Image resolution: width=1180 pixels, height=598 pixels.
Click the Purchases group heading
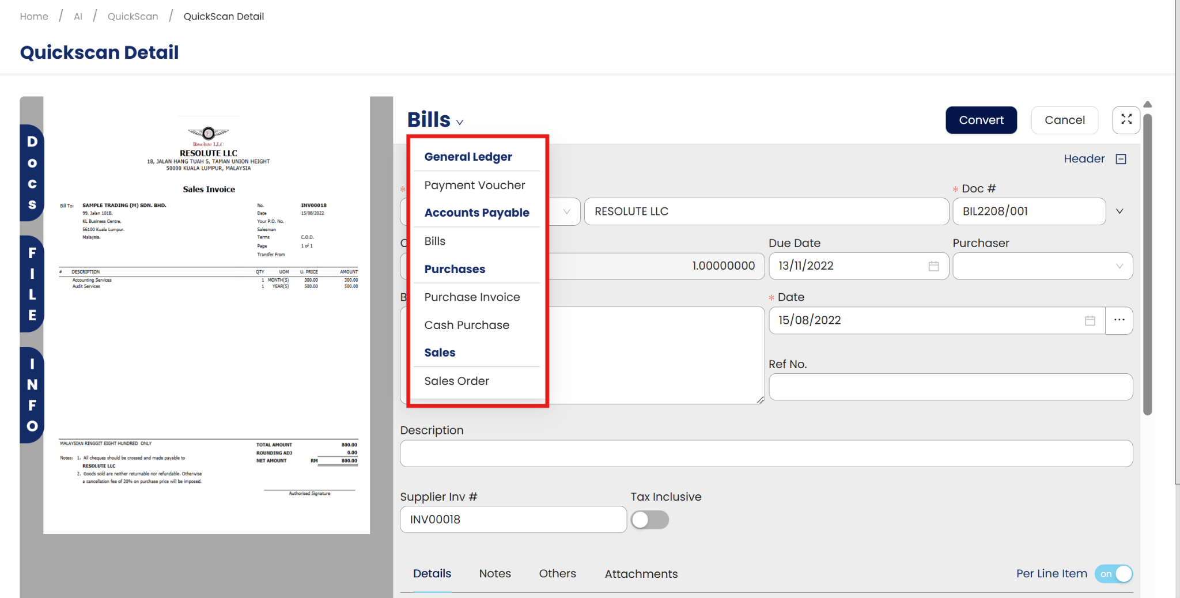pos(455,269)
